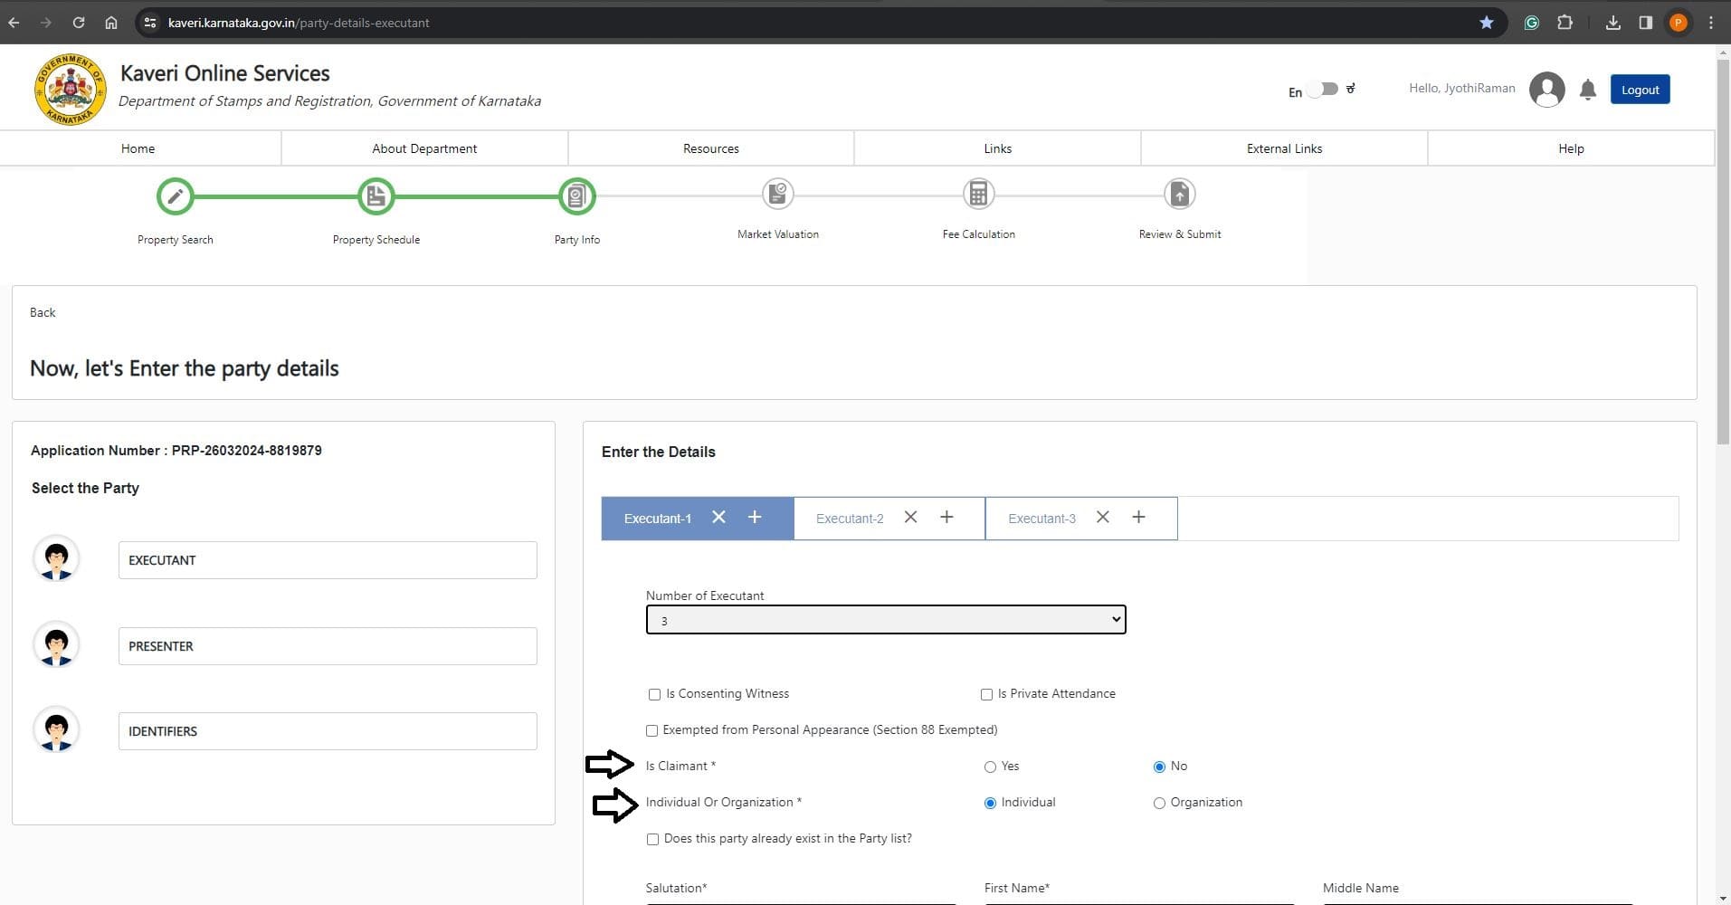
Task: Click the Review & Submit step icon
Action: click(1179, 194)
